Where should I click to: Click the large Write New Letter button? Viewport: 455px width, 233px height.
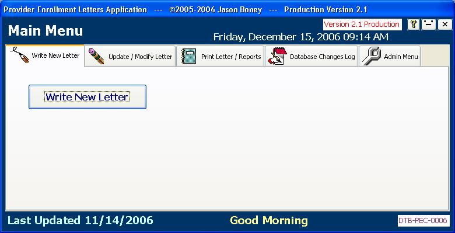tap(87, 97)
